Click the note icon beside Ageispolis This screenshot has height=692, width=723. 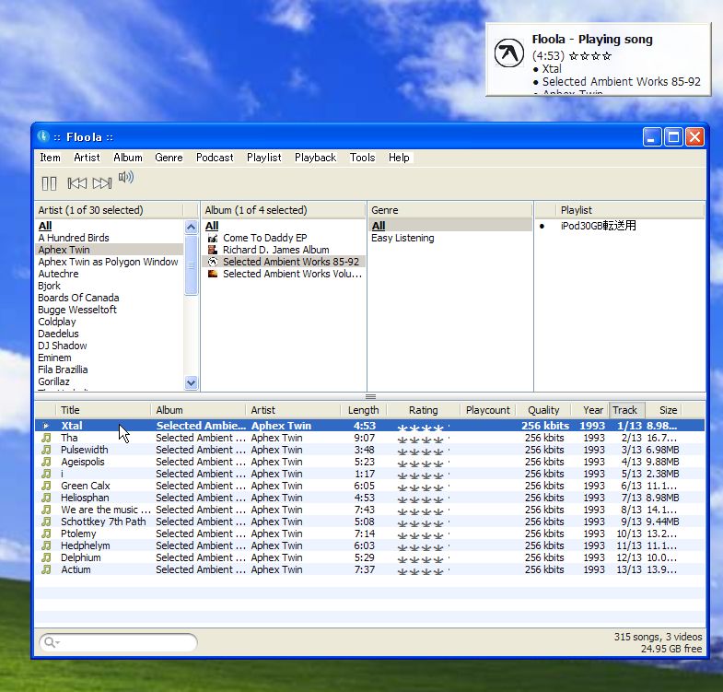click(x=46, y=462)
